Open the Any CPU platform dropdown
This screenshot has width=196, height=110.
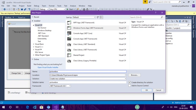(x=57, y=9)
